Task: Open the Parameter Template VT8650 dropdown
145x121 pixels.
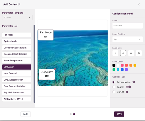Action: (x=17, y=17)
